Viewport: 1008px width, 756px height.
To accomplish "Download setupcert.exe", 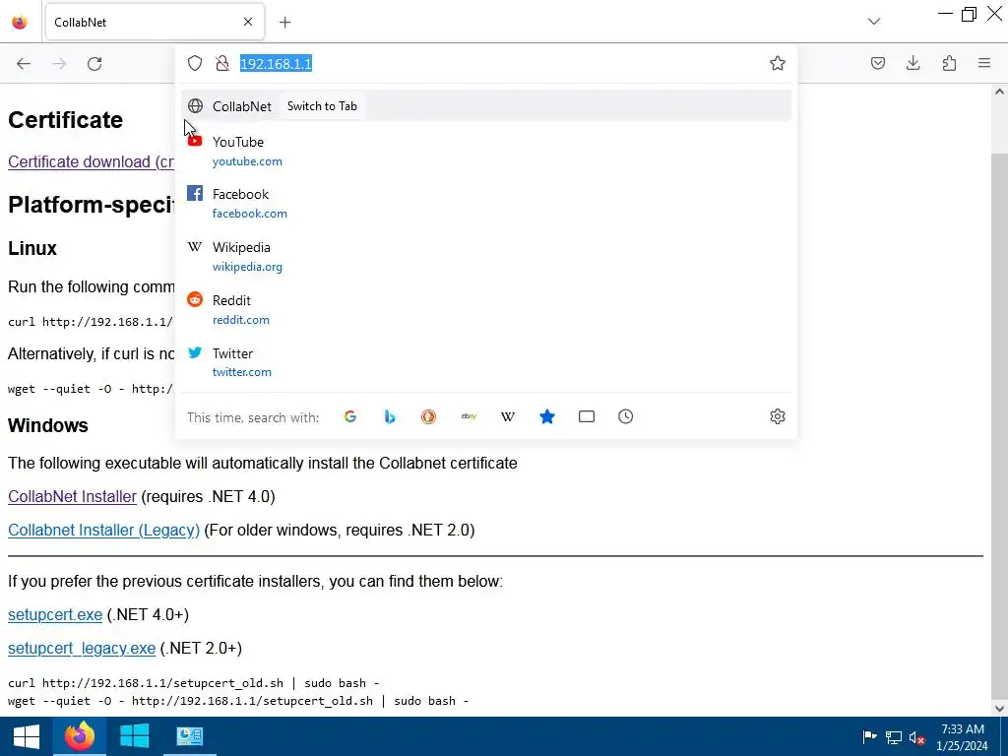I will (55, 614).
